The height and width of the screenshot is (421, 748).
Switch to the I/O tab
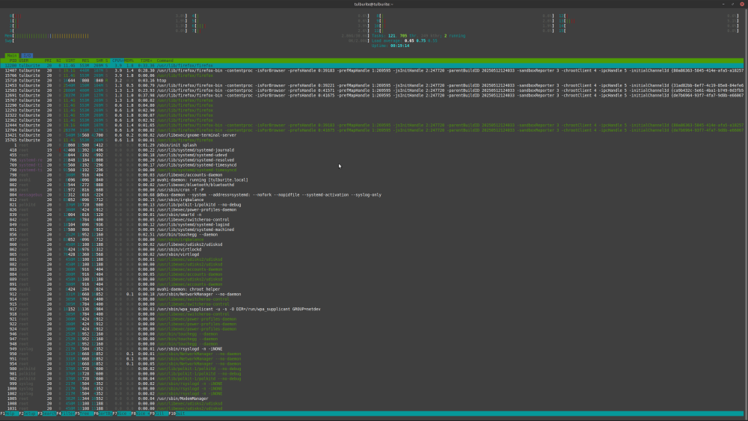click(27, 55)
